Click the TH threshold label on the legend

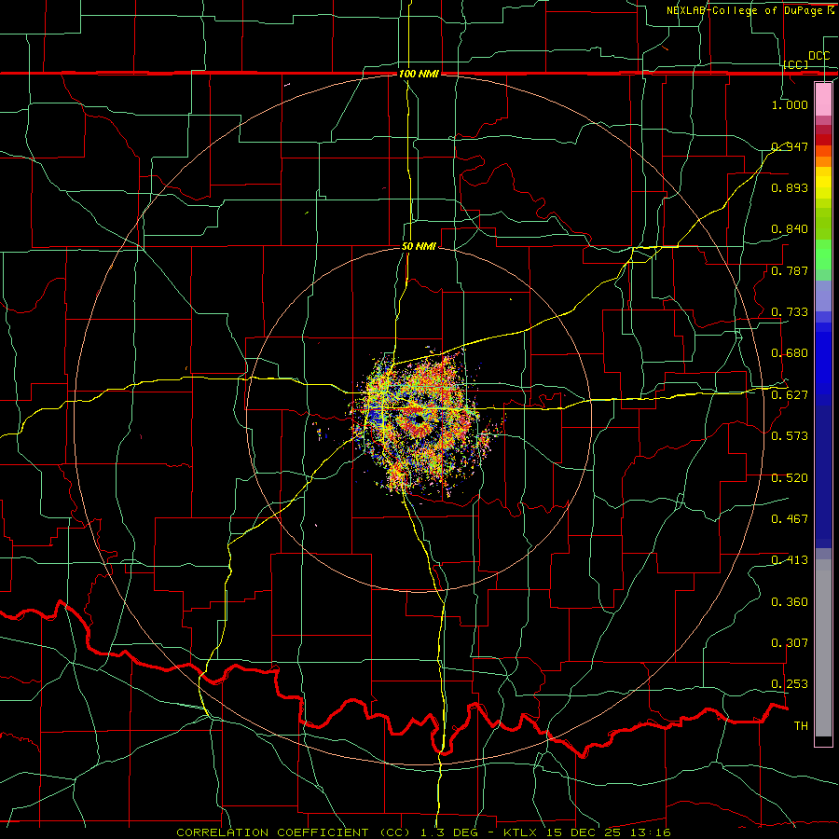[801, 726]
